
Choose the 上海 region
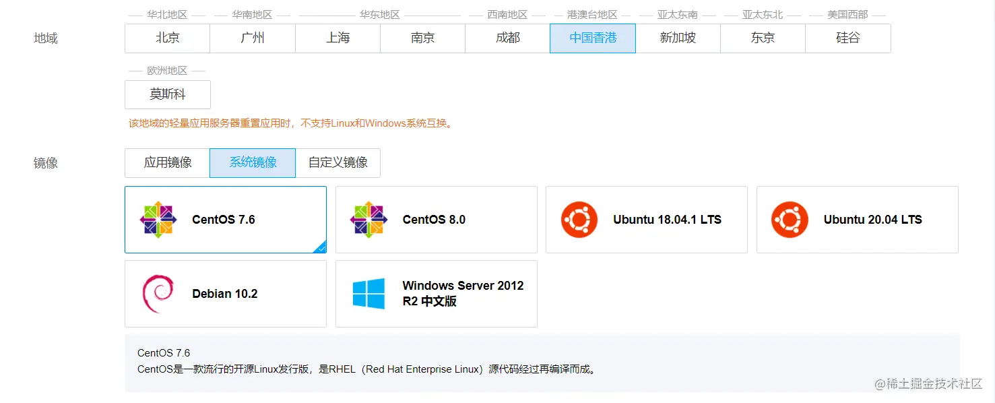click(x=338, y=38)
